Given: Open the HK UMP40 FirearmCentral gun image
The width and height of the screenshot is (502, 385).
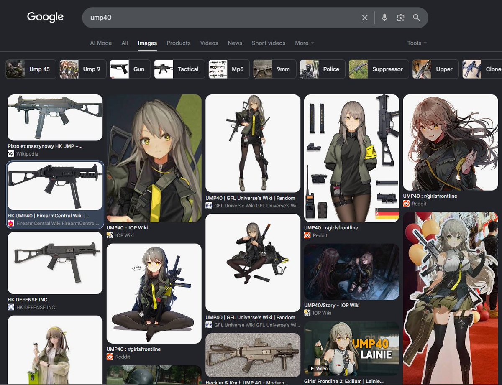Looking at the screenshot, I should [55, 186].
